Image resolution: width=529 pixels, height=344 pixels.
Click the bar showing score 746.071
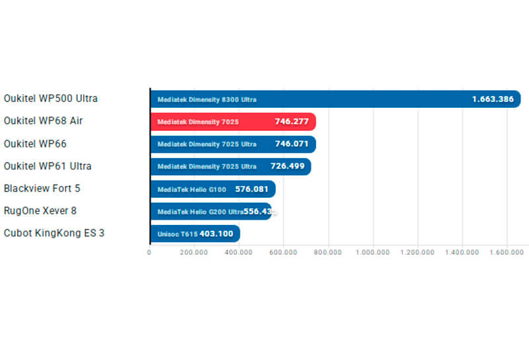[x=233, y=144]
